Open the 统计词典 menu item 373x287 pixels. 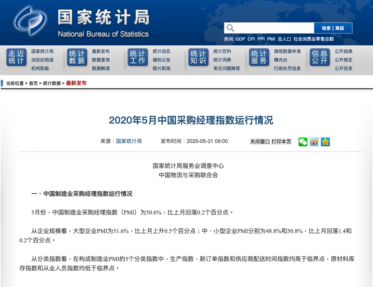click(x=222, y=60)
